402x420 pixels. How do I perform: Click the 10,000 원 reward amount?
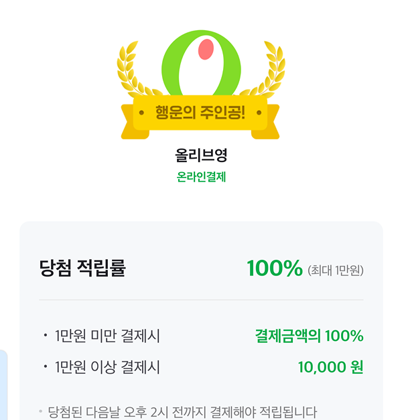point(330,367)
